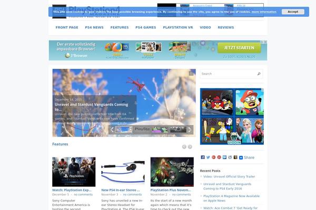Open PlayStation Experience article thumbnail

point(74,172)
